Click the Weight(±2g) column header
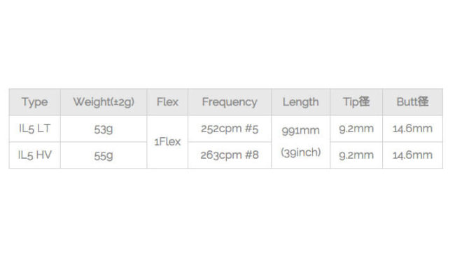Viewport: 455px width, 256px height. pyautogui.click(x=104, y=102)
